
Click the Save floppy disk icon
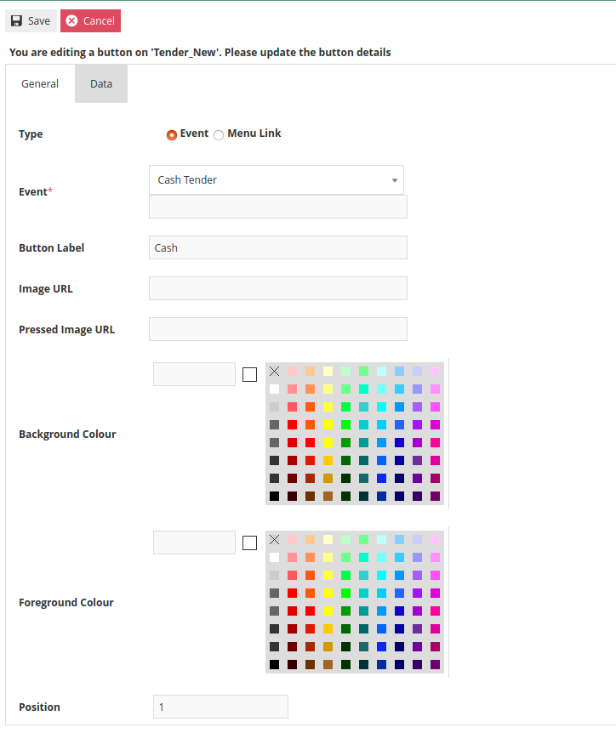coord(16,21)
